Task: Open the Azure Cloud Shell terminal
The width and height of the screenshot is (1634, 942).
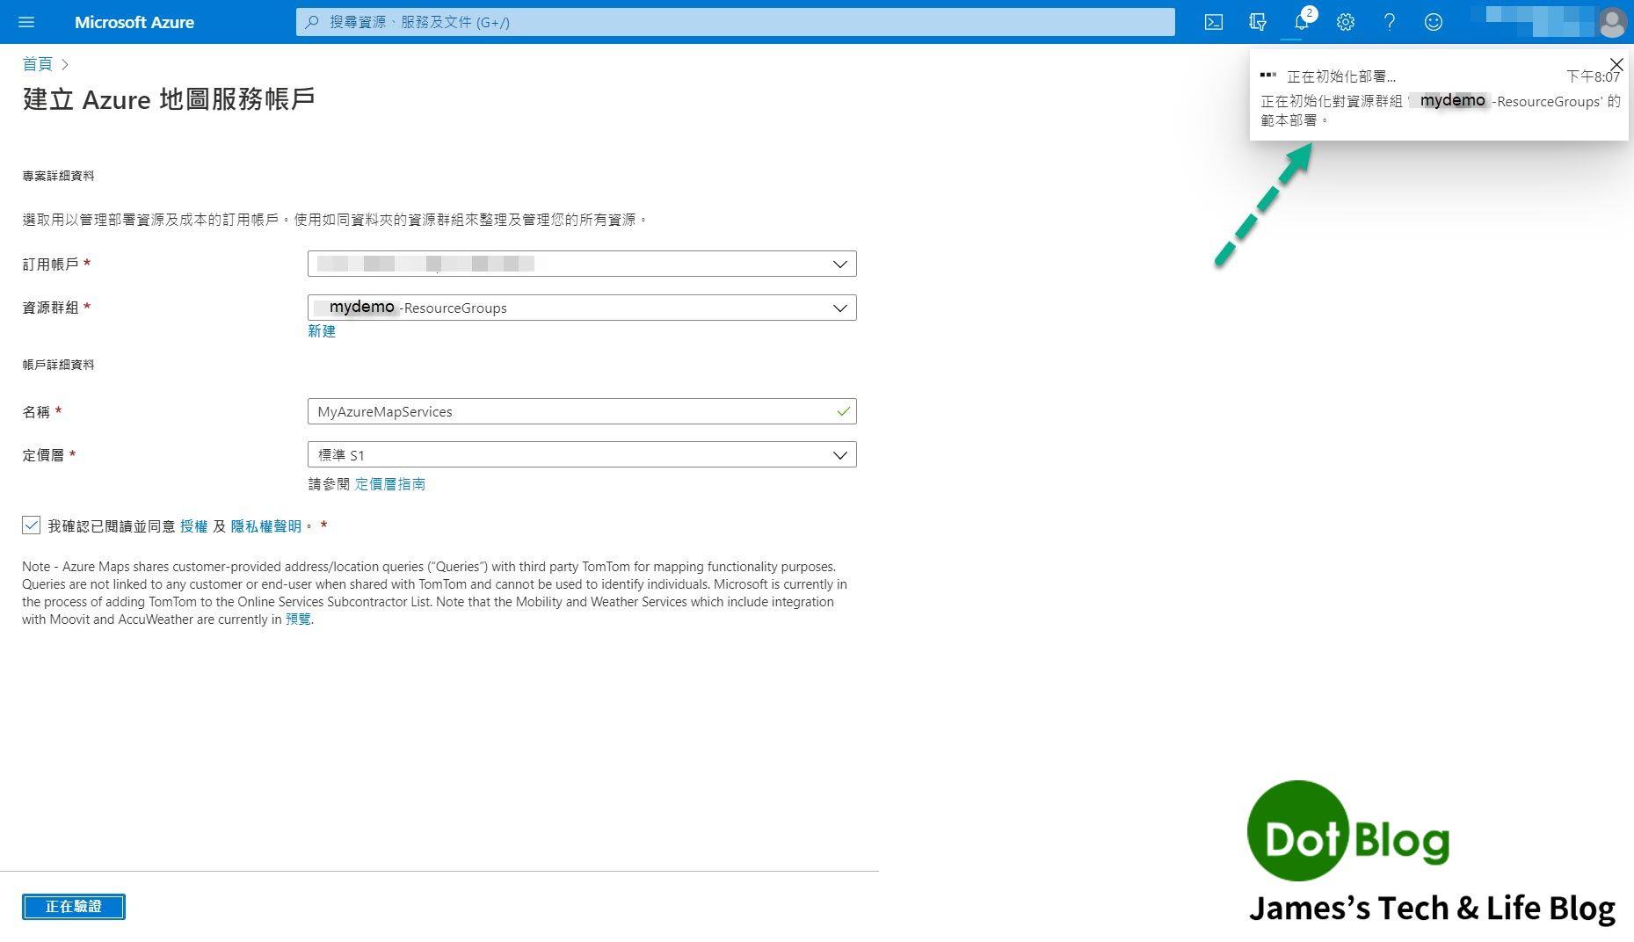Action: tap(1213, 22)
